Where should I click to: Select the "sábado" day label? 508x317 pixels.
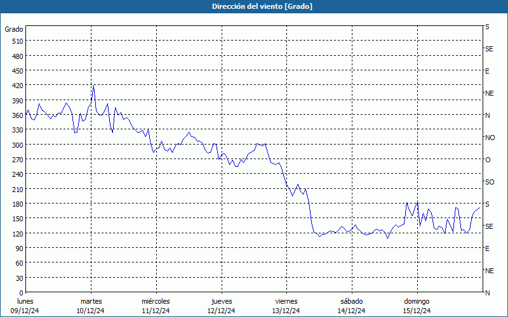(x=352, y=302)
